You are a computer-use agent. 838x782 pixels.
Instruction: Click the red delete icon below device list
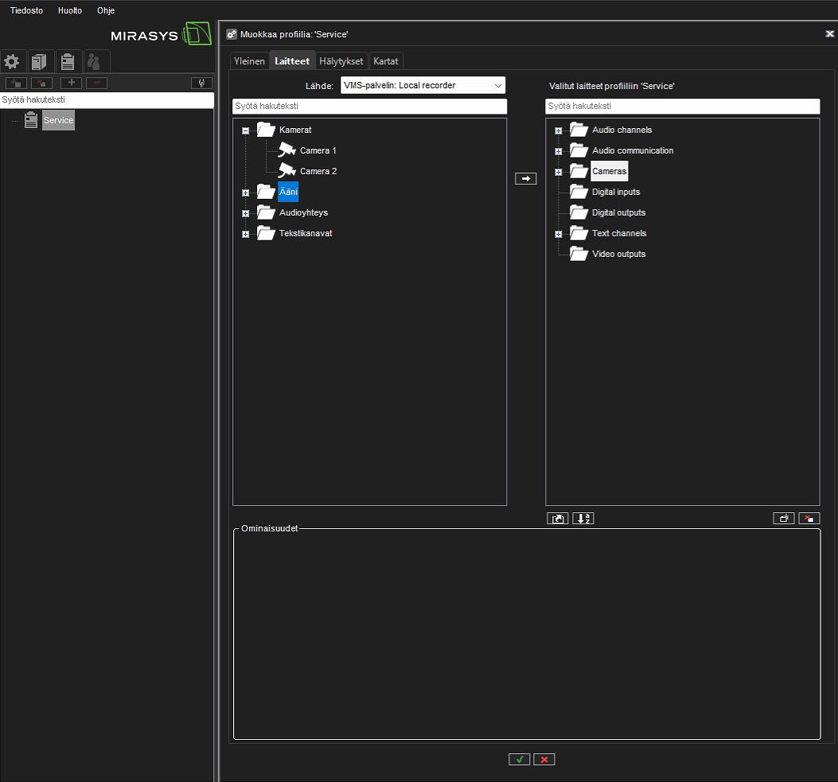809,519
